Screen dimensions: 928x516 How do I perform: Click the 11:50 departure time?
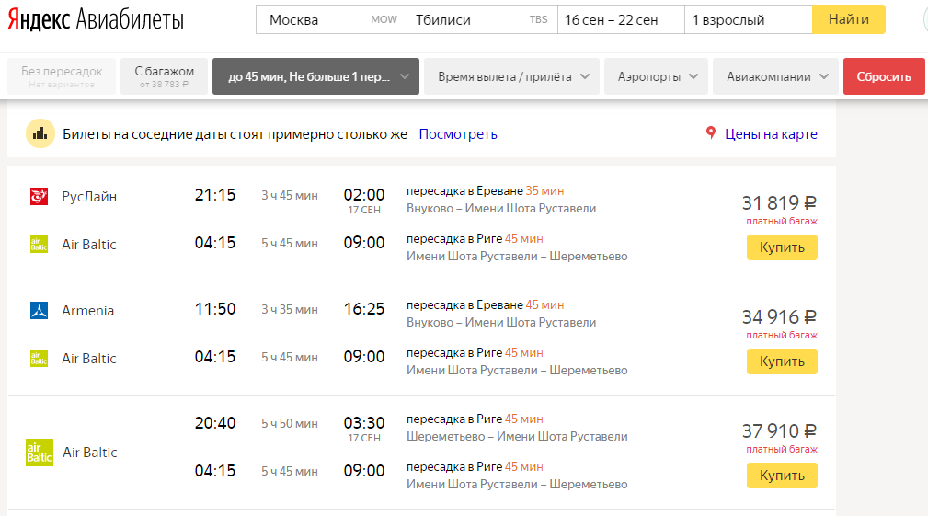pyautogui.click(x=215, y=309)
